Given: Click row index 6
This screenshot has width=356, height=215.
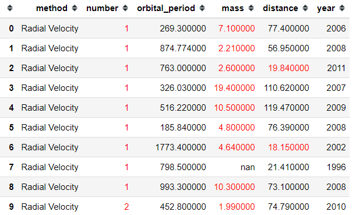Looking at the screenshot, I should pos(11,147).
